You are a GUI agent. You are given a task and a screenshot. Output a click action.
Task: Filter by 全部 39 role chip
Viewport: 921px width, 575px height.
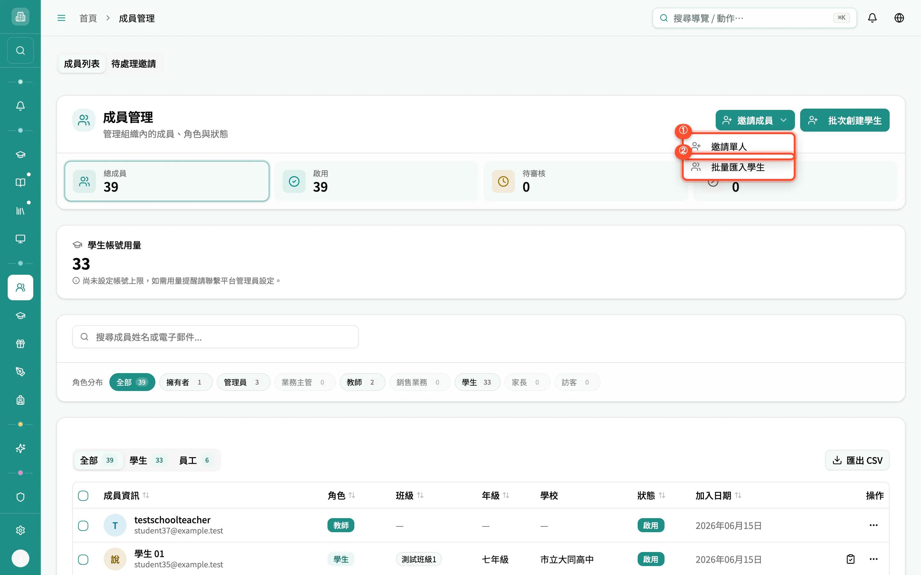[x=132, y=382]
